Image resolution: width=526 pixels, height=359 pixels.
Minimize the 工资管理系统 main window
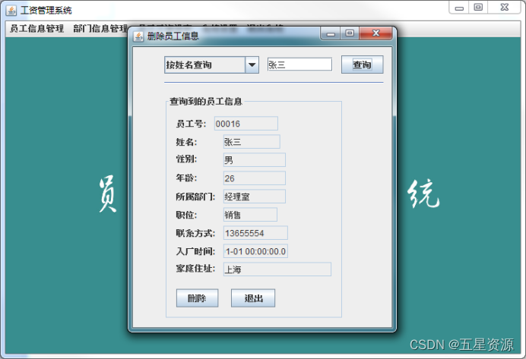(459, 8)
